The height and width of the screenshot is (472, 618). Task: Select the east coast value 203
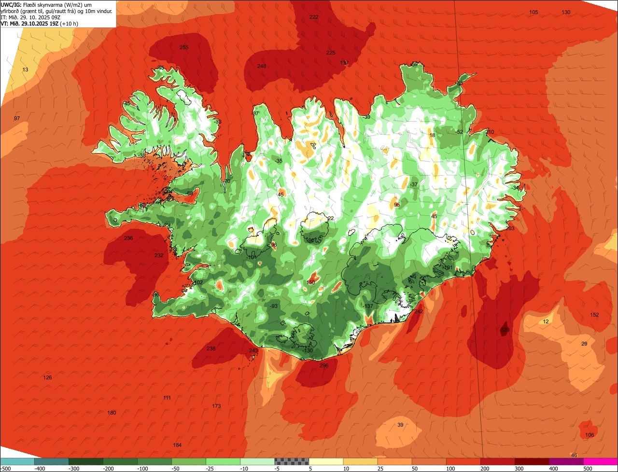[x=510, y=229]
